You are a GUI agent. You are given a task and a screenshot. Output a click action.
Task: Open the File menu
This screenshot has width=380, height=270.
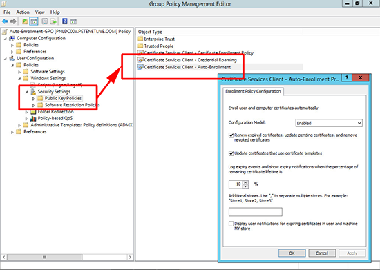(x=7, y=12)
